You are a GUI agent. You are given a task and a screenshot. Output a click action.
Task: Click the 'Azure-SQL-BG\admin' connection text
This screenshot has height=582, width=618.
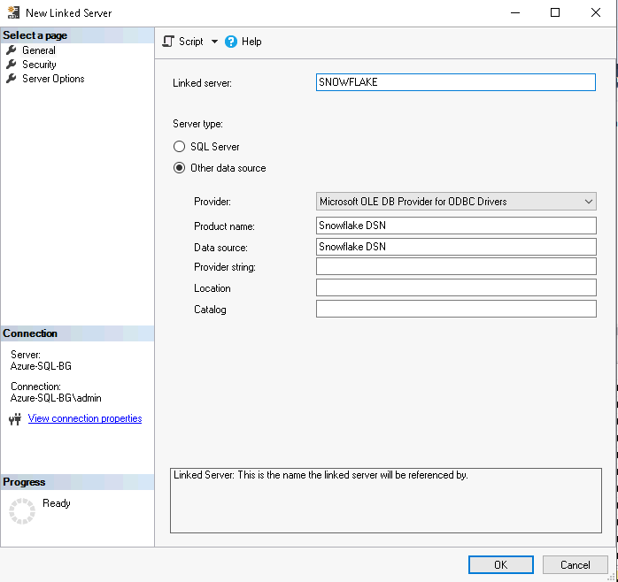tap(56, 398)
